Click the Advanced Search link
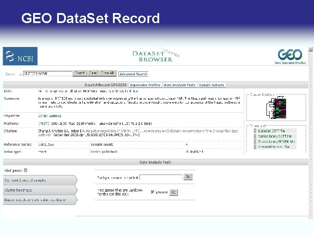The image size is (314, 235). (x=133, y=74)
